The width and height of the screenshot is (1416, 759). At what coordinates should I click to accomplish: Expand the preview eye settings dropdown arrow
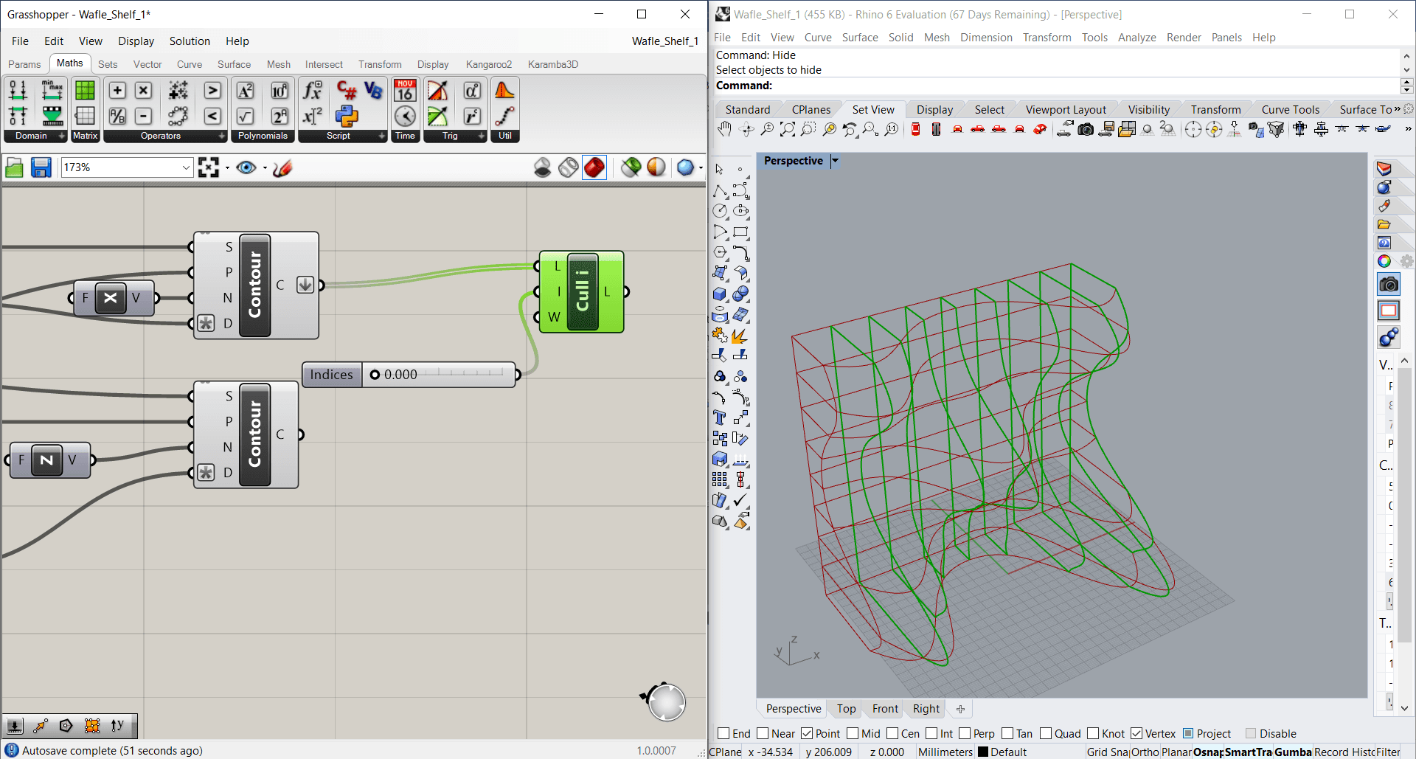pos(265,168)
